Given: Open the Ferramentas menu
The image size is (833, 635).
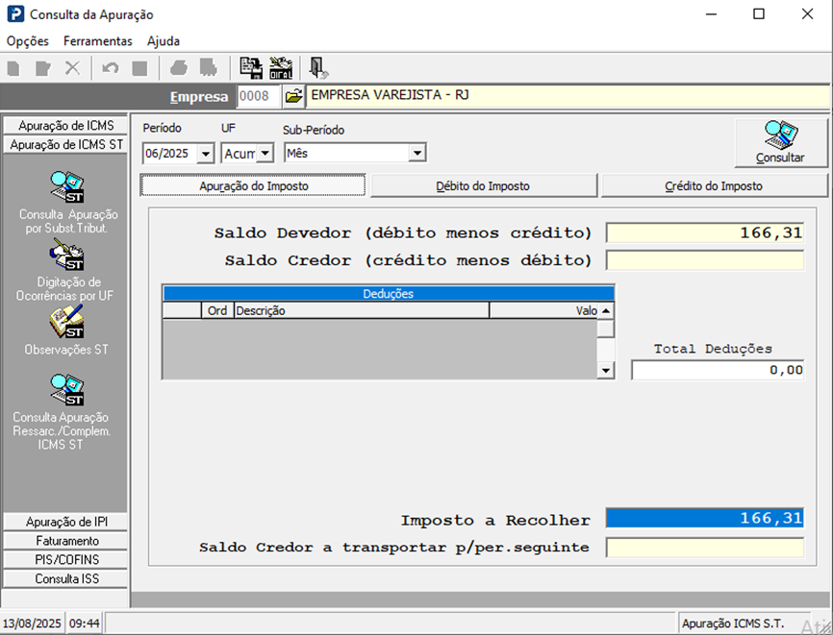Looking at the screenshot, I should [x=97, y=41].
